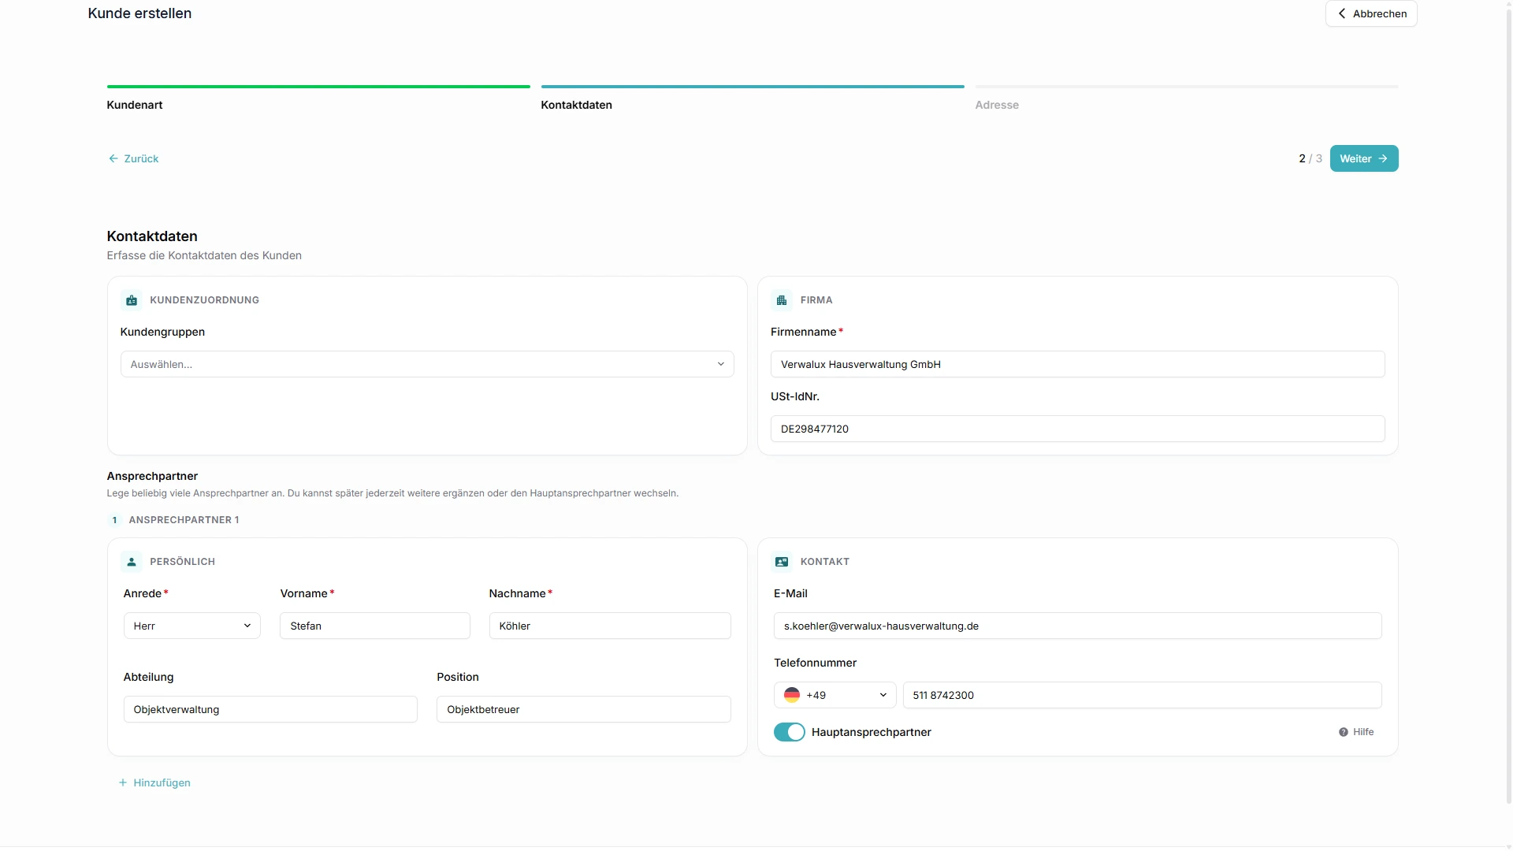1513x851 pixels.
Task: Expand the +49 country code selector
Action: coord(835,695)
